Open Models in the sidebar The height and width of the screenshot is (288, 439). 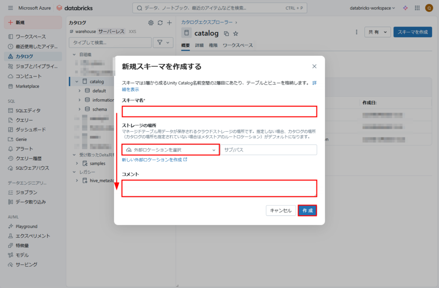click(x=33, y=255)
